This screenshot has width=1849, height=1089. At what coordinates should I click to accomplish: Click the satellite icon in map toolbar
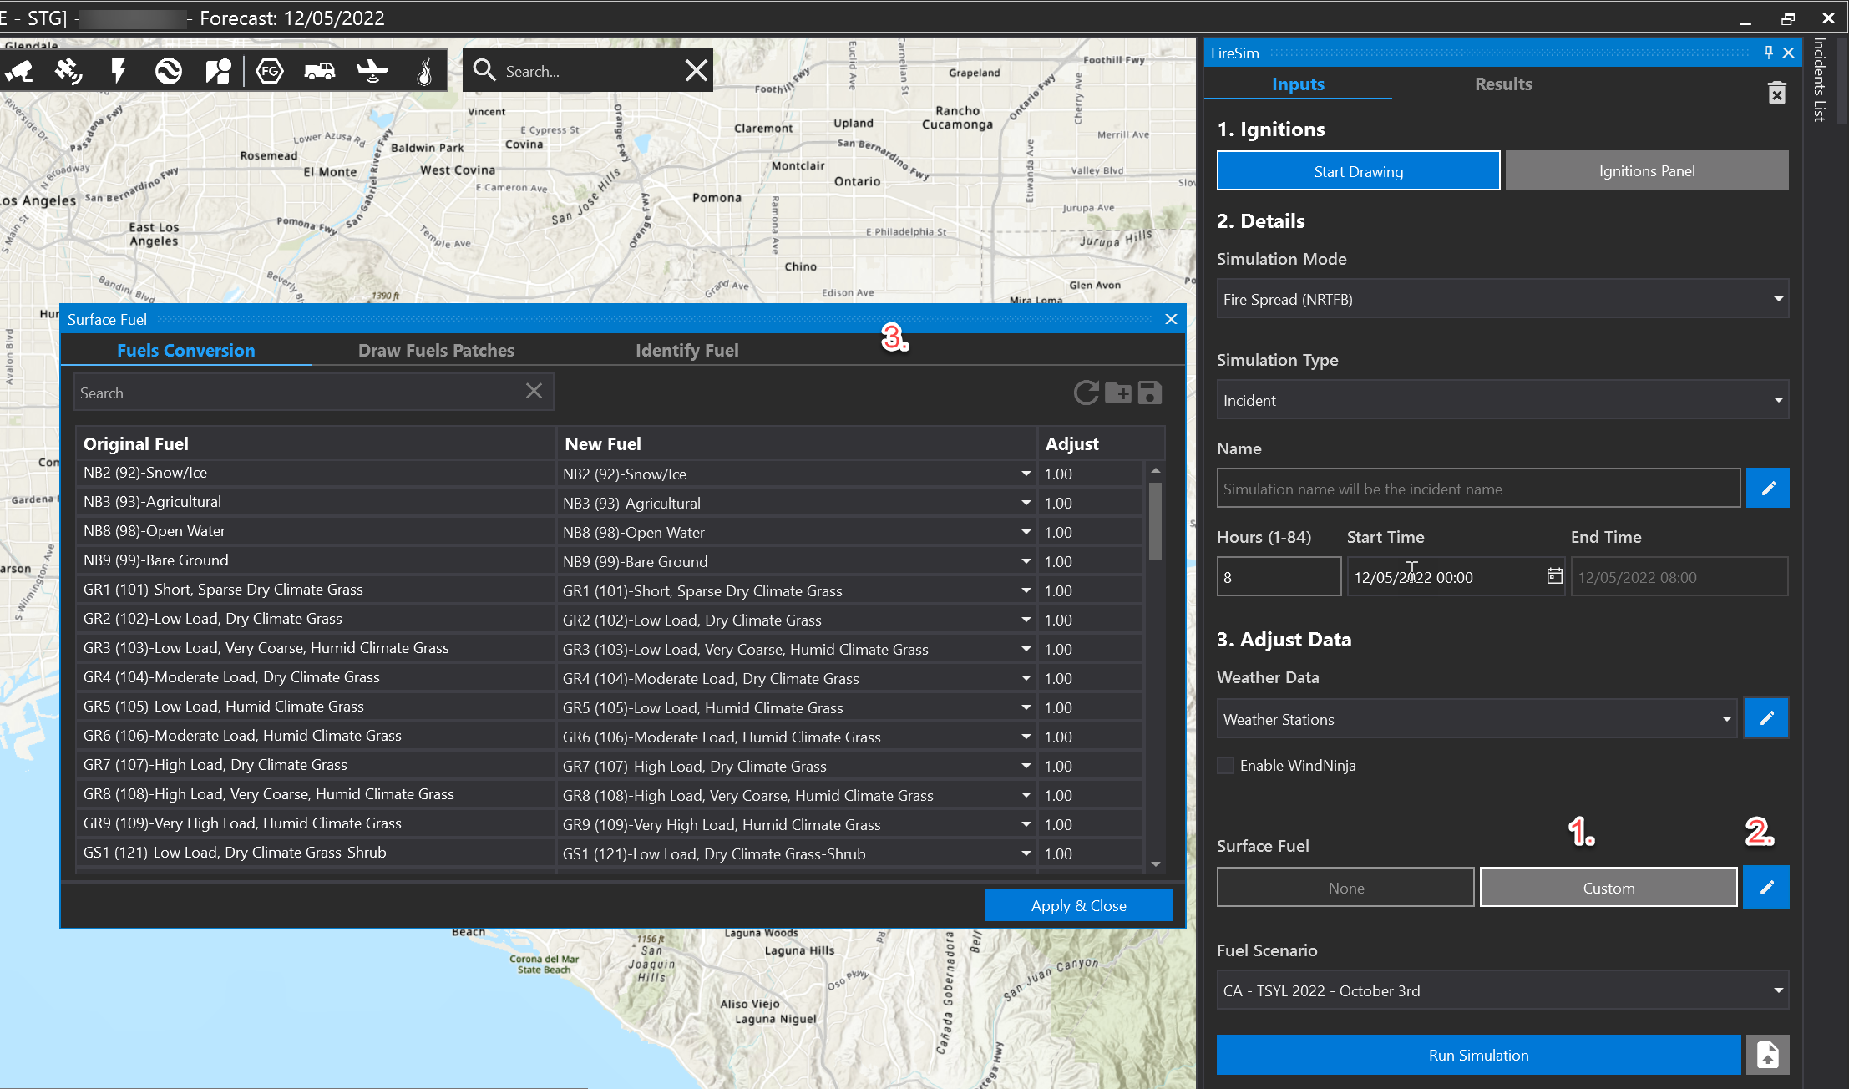tap(68, 71)
